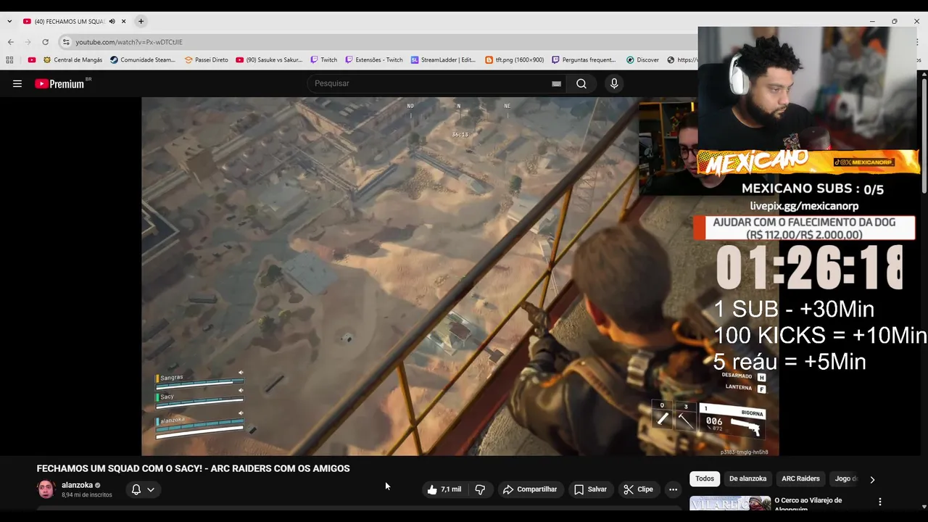Click the video title text

193,468
